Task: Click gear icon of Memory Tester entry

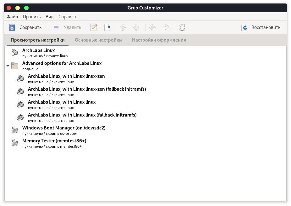Action: [15, 143]
